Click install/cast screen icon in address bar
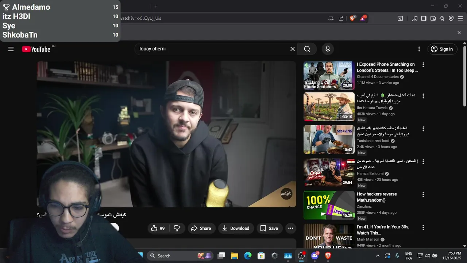The image size is (467, 263). [x=331, y=18]
